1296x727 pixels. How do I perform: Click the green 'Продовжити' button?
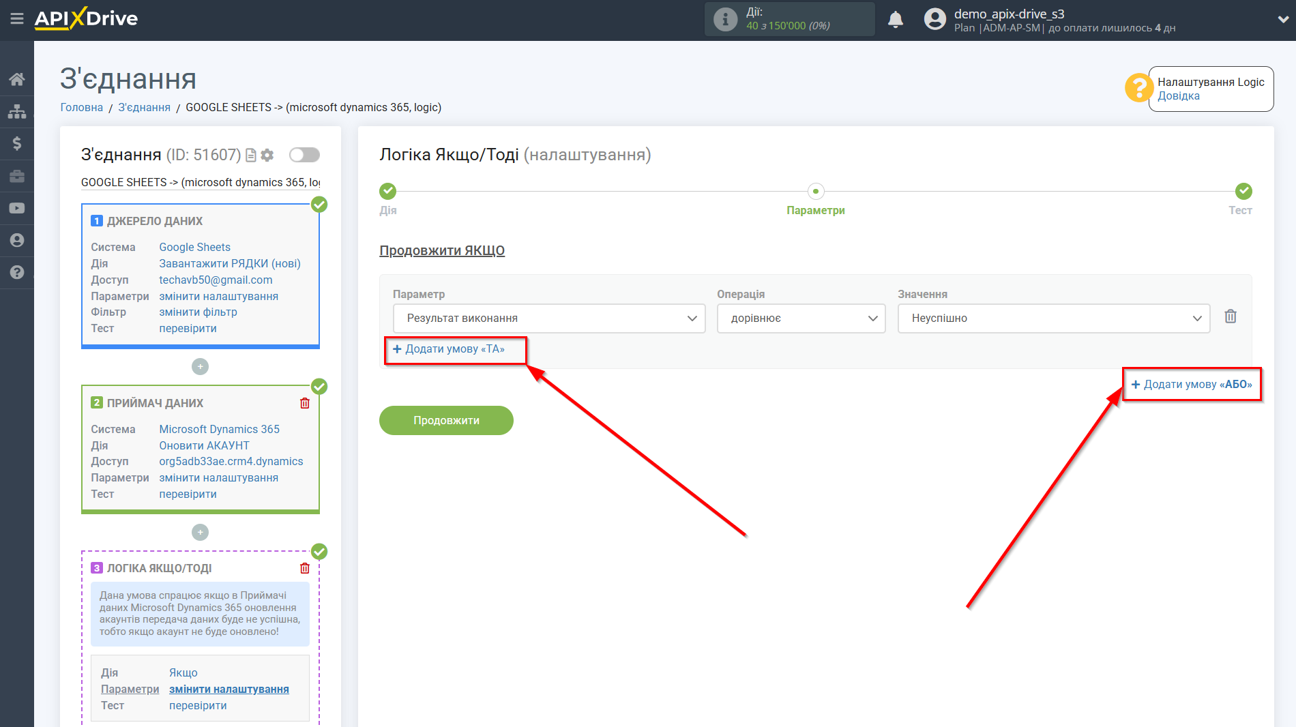[x=446, y=420]
